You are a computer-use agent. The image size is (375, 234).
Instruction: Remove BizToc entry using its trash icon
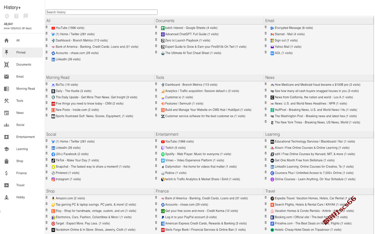point(47,84)
